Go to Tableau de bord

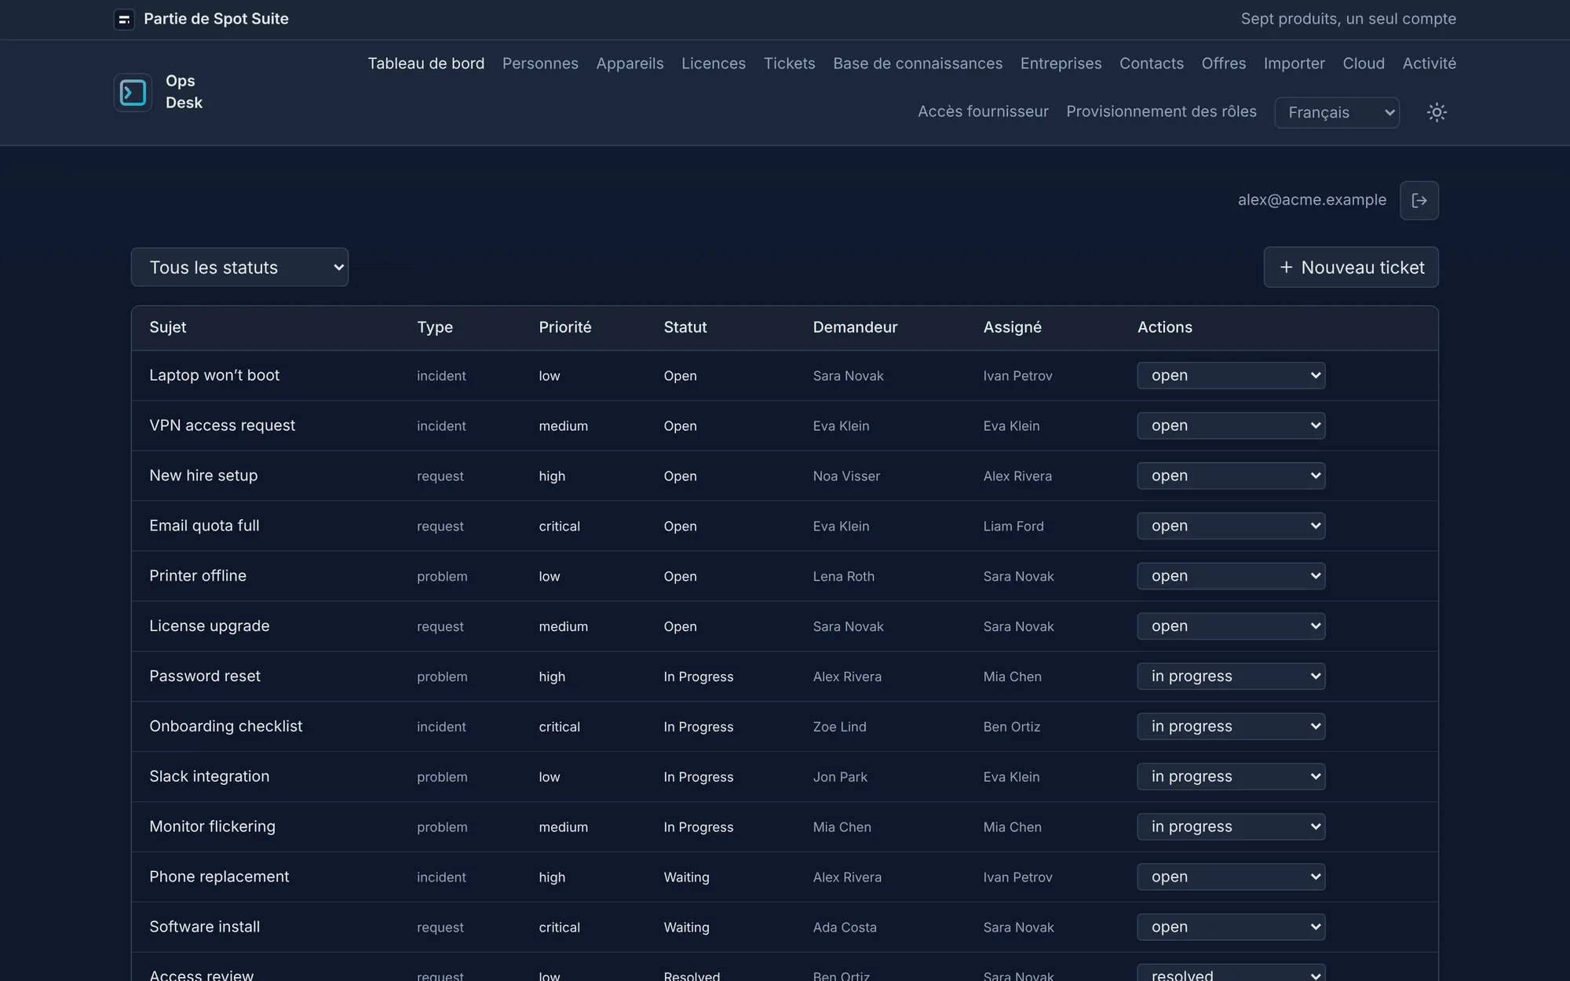(426, 64)
